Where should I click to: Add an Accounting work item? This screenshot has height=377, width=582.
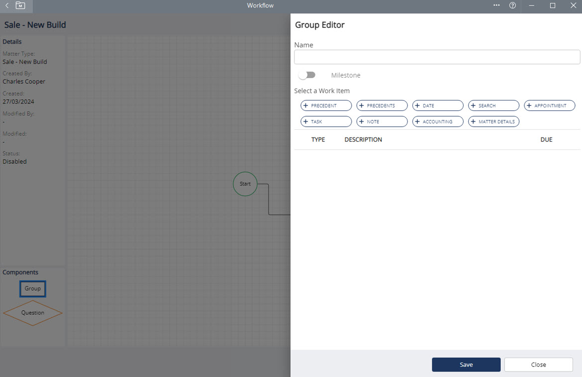pyautogui.click(x=438, y=121)
